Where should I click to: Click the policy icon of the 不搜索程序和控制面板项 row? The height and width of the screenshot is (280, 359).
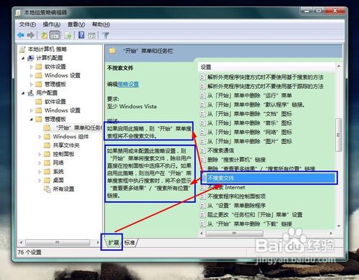tap(202, 196)
